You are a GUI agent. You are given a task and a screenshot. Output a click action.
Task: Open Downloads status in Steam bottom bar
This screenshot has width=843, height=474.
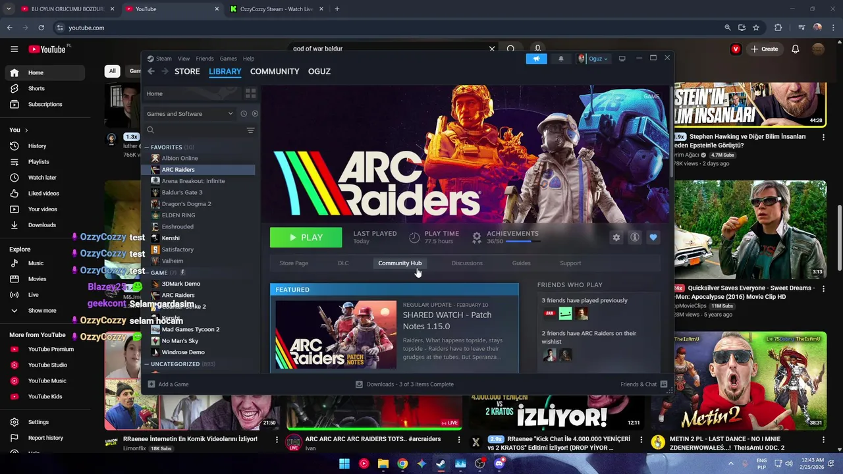pos(404,384)
